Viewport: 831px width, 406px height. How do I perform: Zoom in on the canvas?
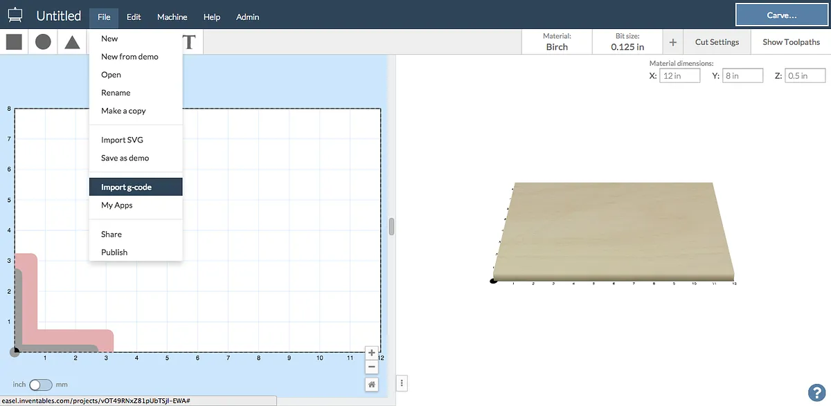coord(372,353)
